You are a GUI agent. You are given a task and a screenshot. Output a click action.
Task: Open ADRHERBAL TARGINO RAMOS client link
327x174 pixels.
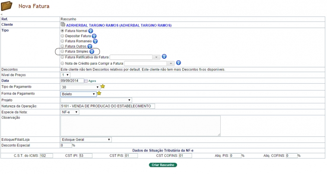point(118,25)
